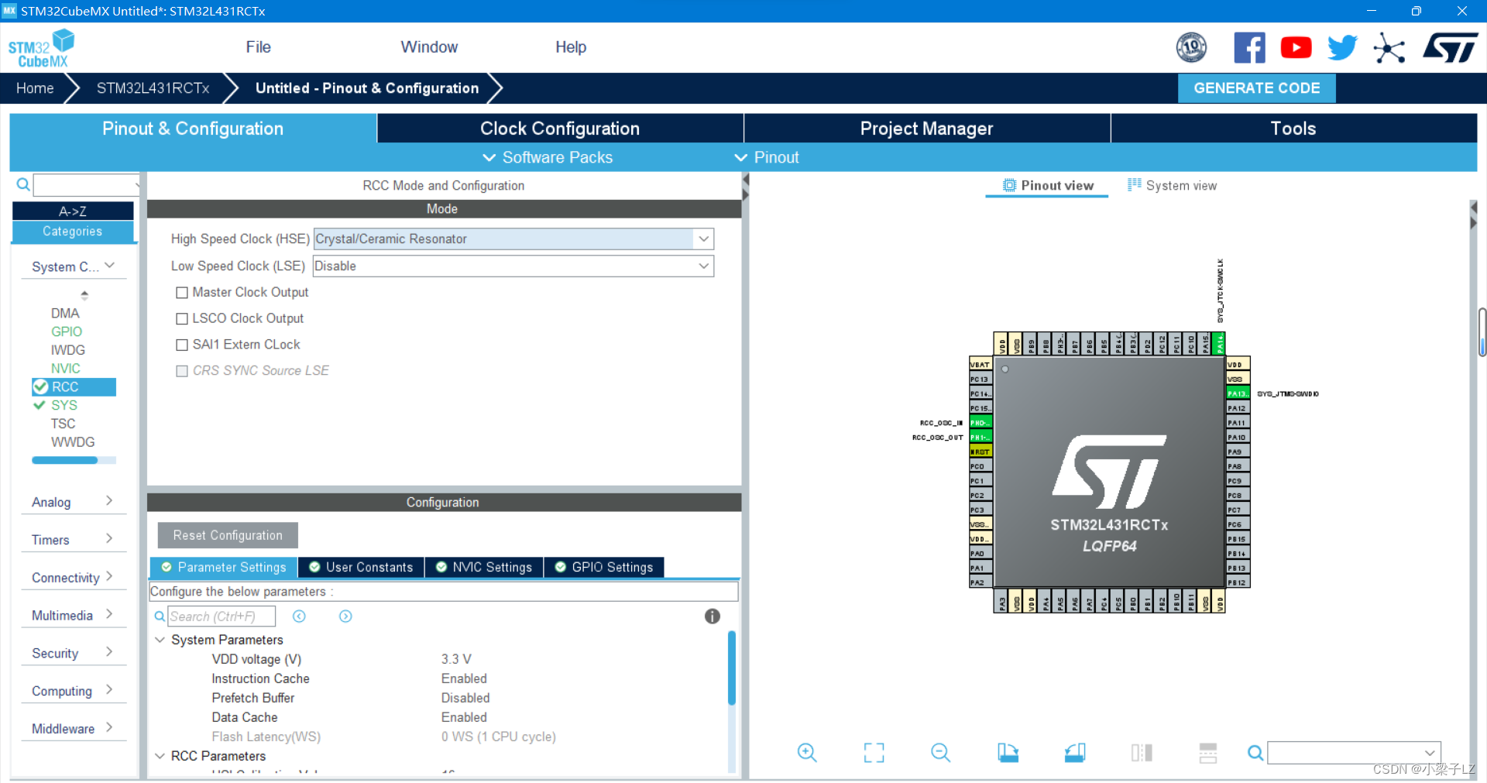Select the Categories button
Image resolution: width=1487 pixels, height=783 pixels.
(73, 232)
